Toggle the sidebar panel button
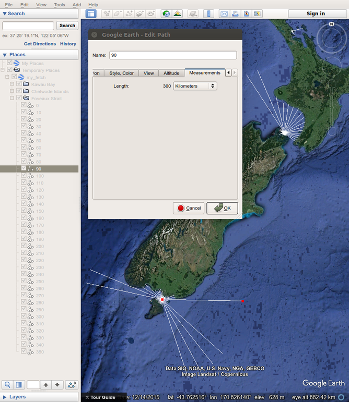Screen dimensions: 349x402 pos(91,14)
